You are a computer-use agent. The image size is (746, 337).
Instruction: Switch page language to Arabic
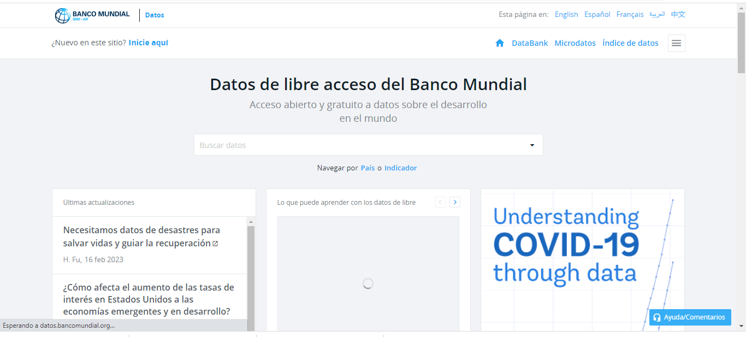[x=657, y=15]
